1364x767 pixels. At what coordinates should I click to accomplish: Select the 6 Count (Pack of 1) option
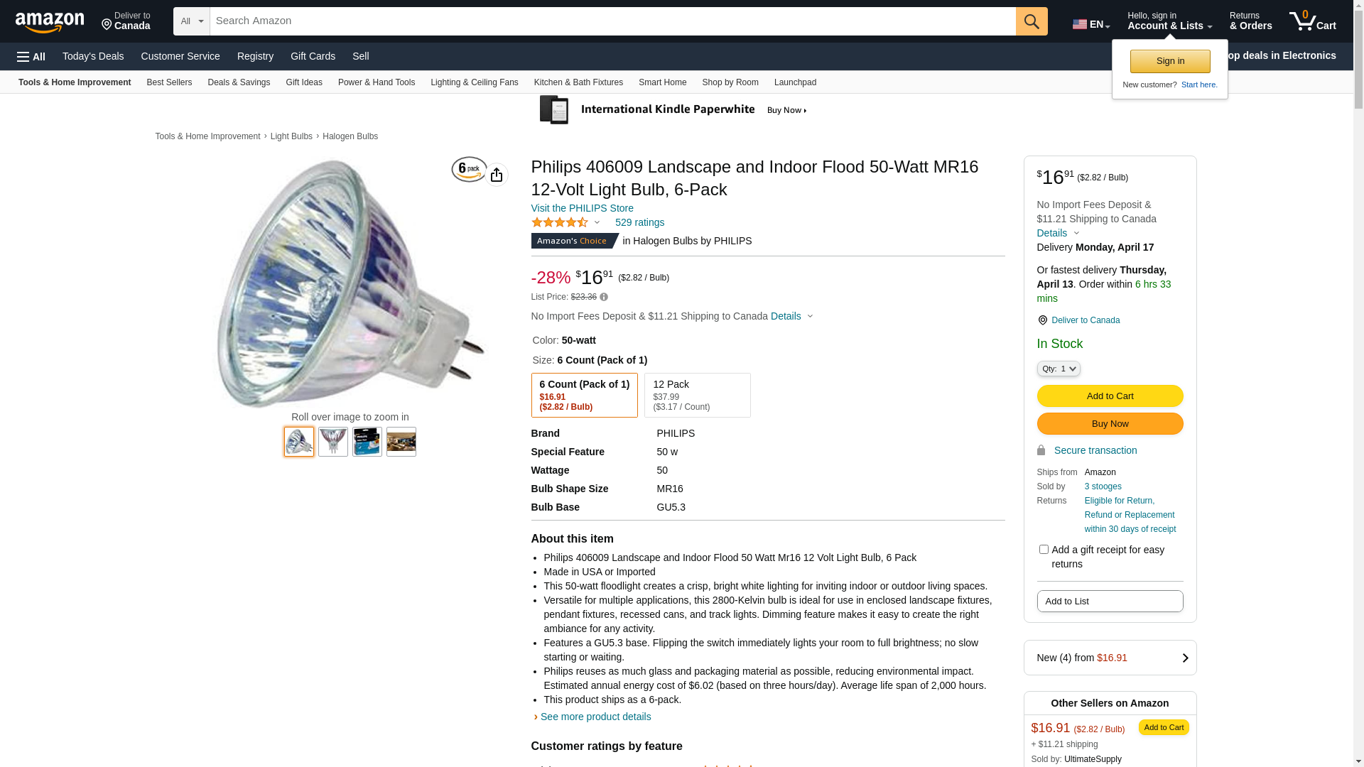[584, 395]
